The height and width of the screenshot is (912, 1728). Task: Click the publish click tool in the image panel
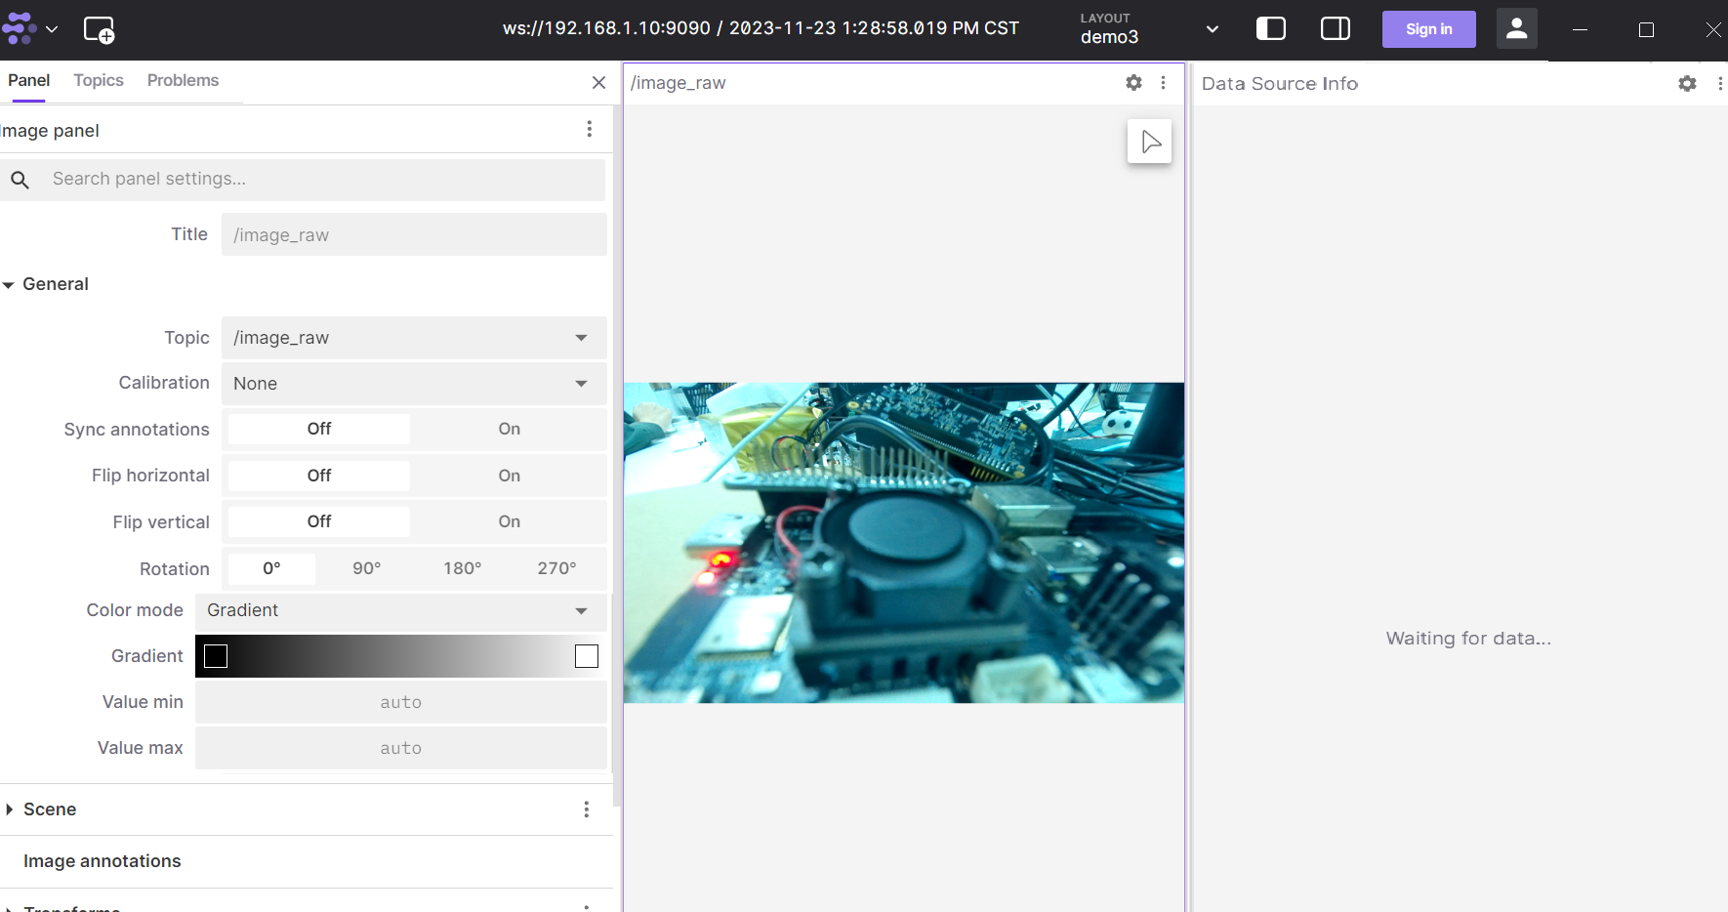(x=1150, y=142)
